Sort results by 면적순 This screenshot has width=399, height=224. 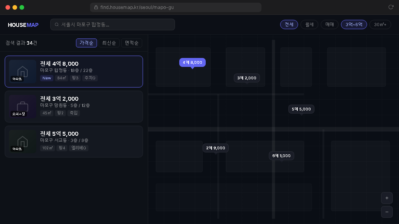tap(131, 43)
